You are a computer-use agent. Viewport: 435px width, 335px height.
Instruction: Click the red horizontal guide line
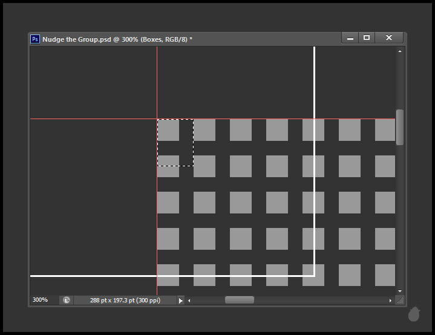pos(91,119)
